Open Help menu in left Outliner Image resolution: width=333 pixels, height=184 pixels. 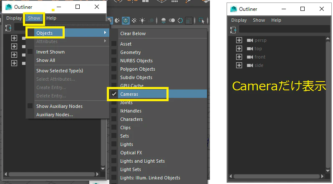51,18
